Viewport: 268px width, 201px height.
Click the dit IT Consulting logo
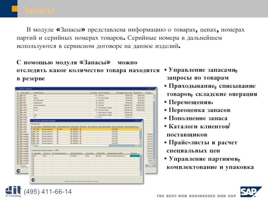click(13, 191)
